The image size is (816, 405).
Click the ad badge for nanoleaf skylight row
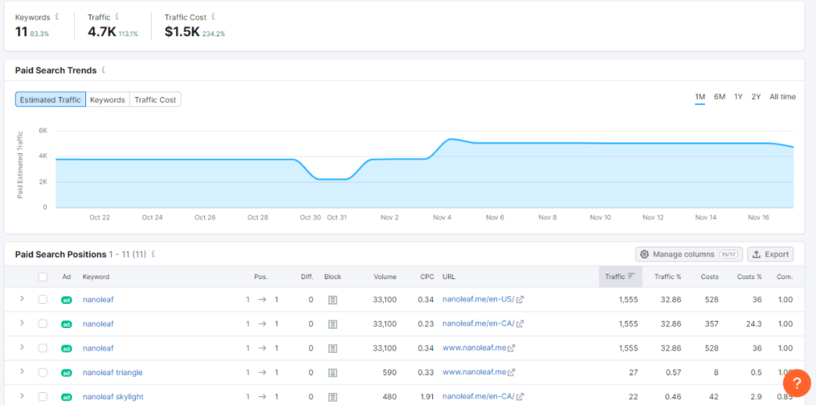66,397
